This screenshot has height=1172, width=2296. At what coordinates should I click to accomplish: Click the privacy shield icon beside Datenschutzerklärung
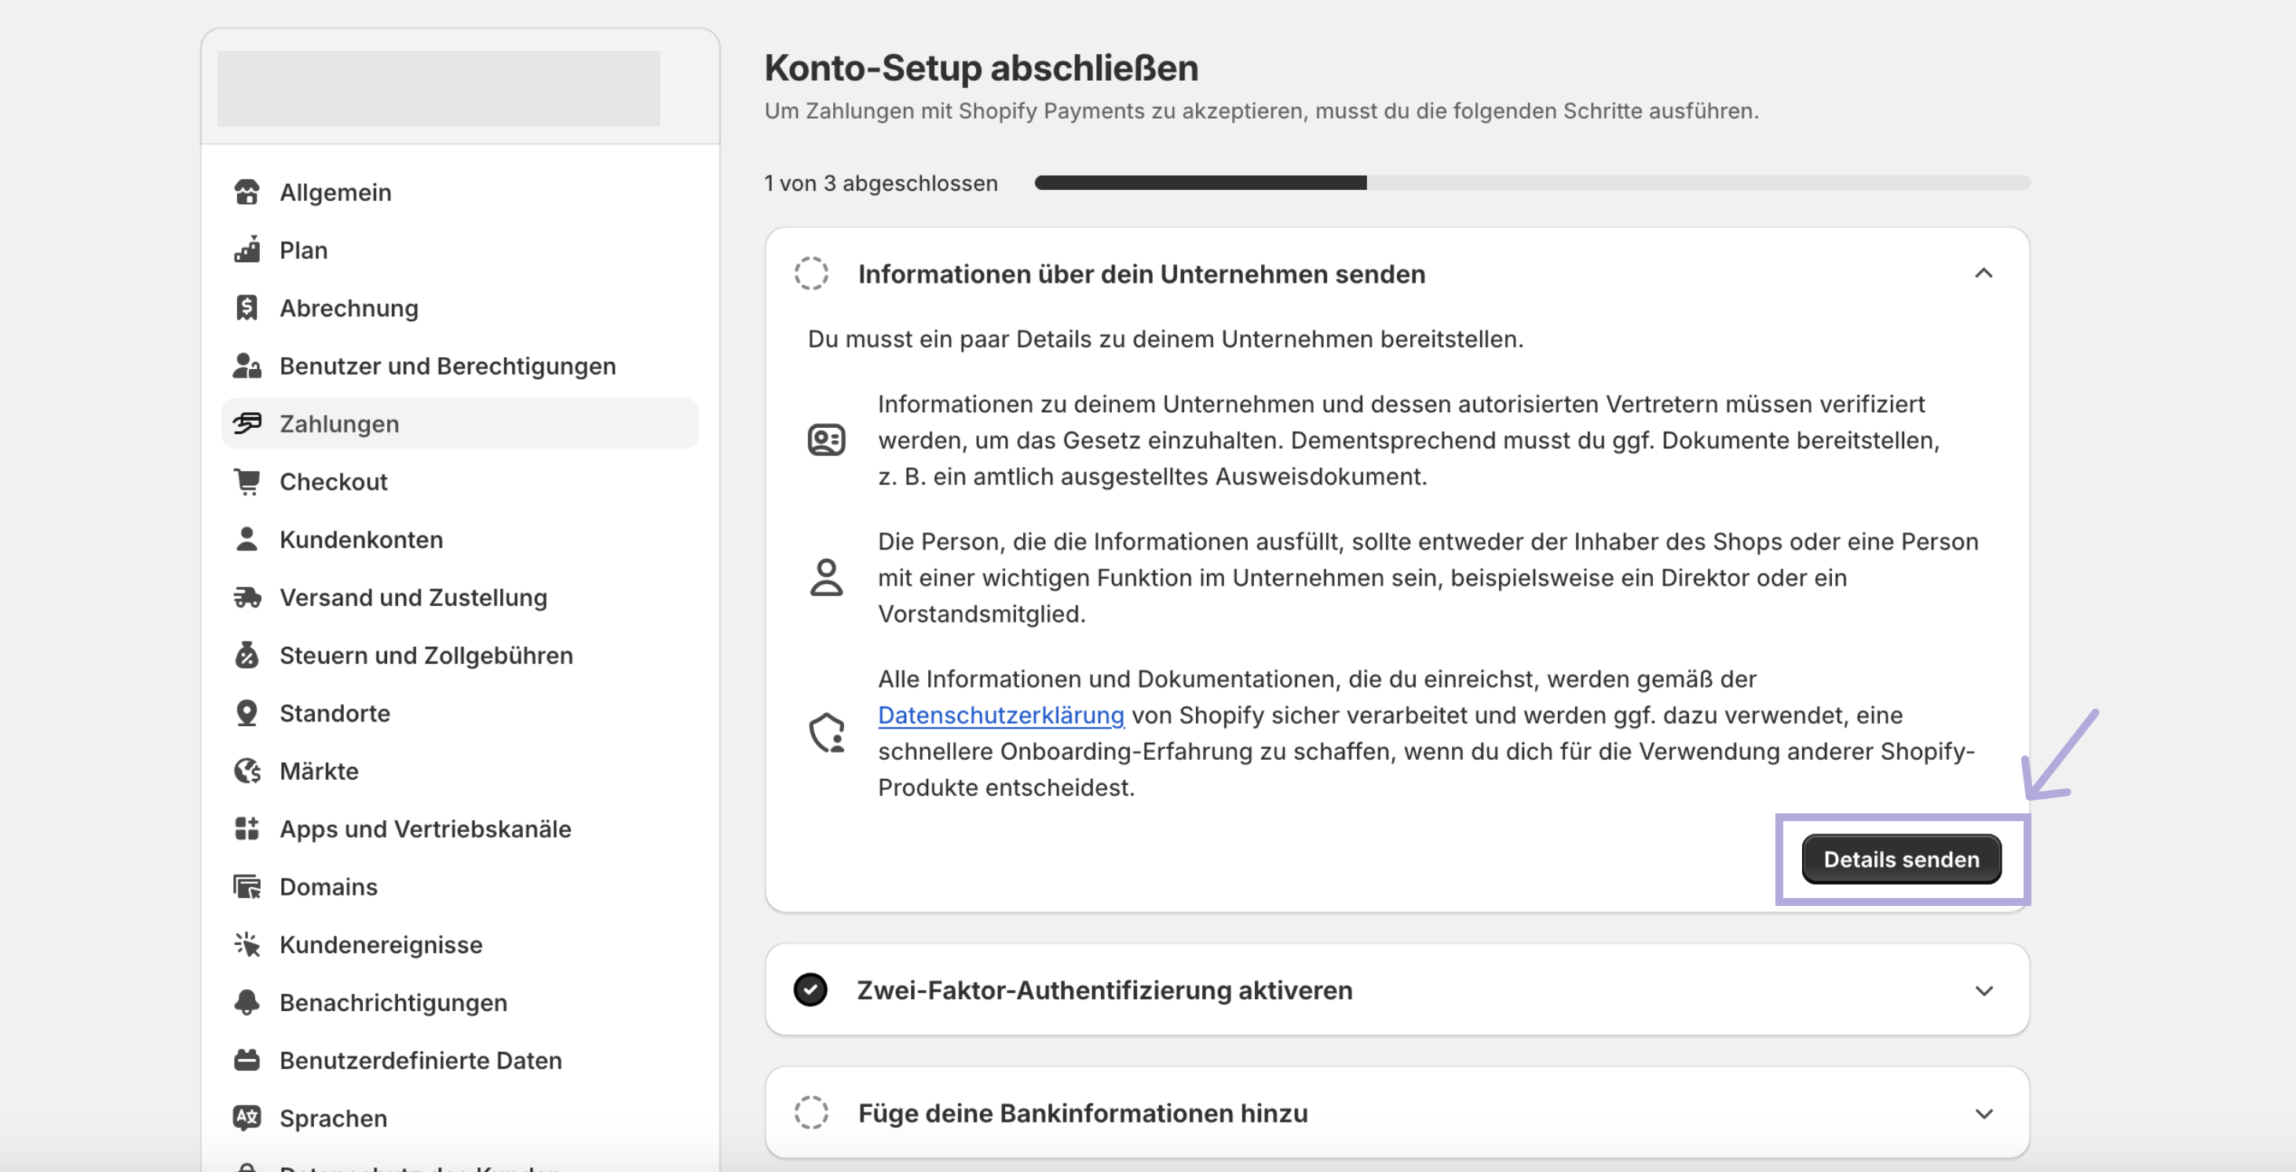(826, 733)
